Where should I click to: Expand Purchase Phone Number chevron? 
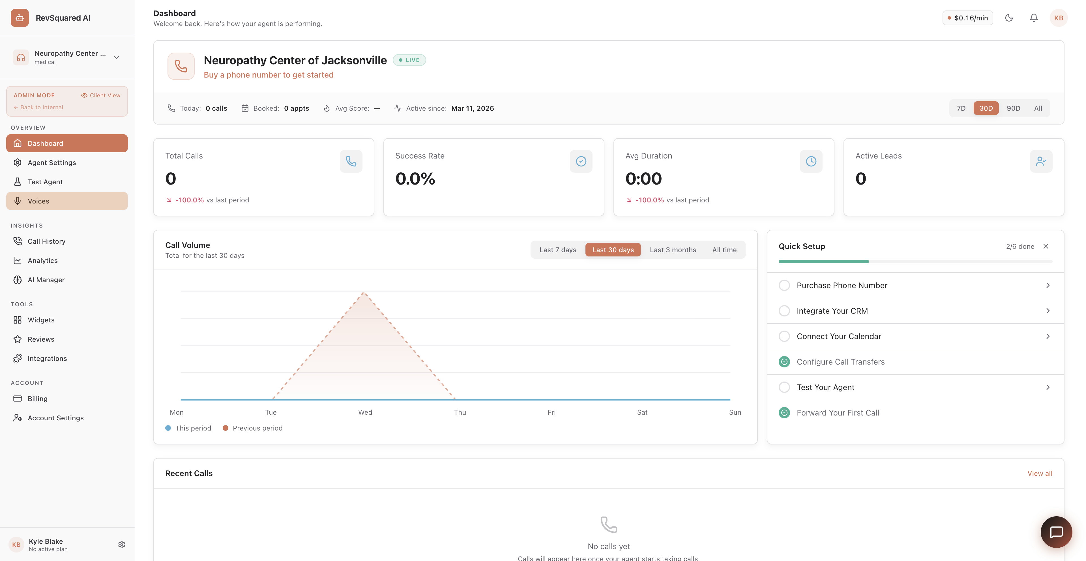[x=1048, y=286]
